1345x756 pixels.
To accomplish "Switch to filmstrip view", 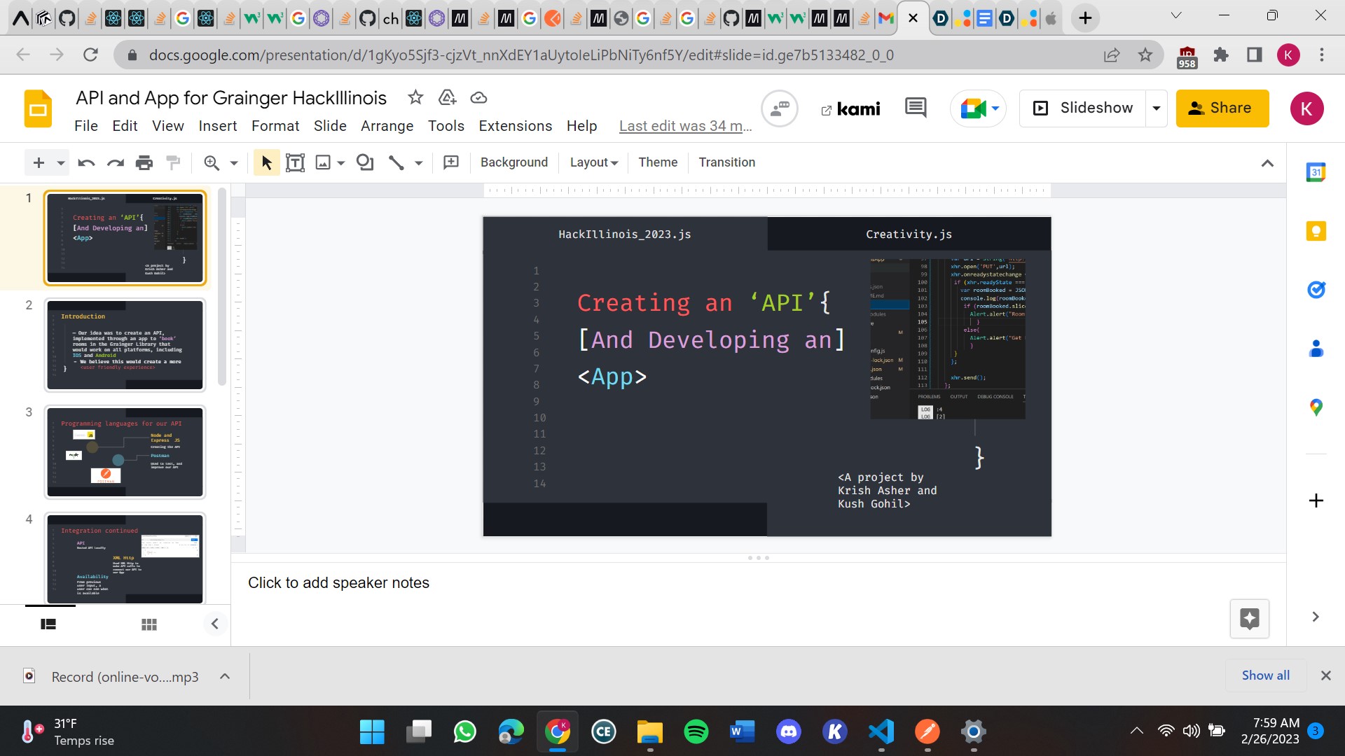I will (x=48, y=624).
